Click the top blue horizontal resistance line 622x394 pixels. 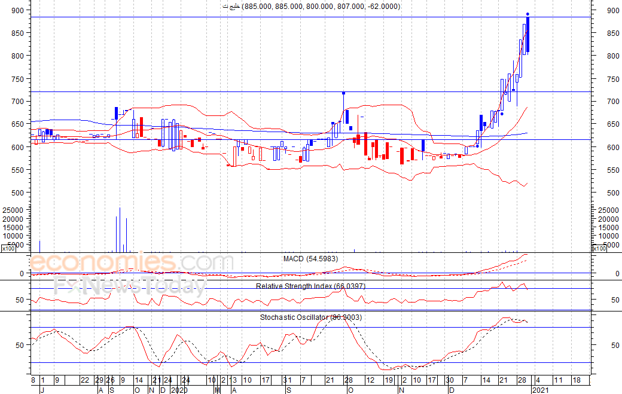(299, 17)
